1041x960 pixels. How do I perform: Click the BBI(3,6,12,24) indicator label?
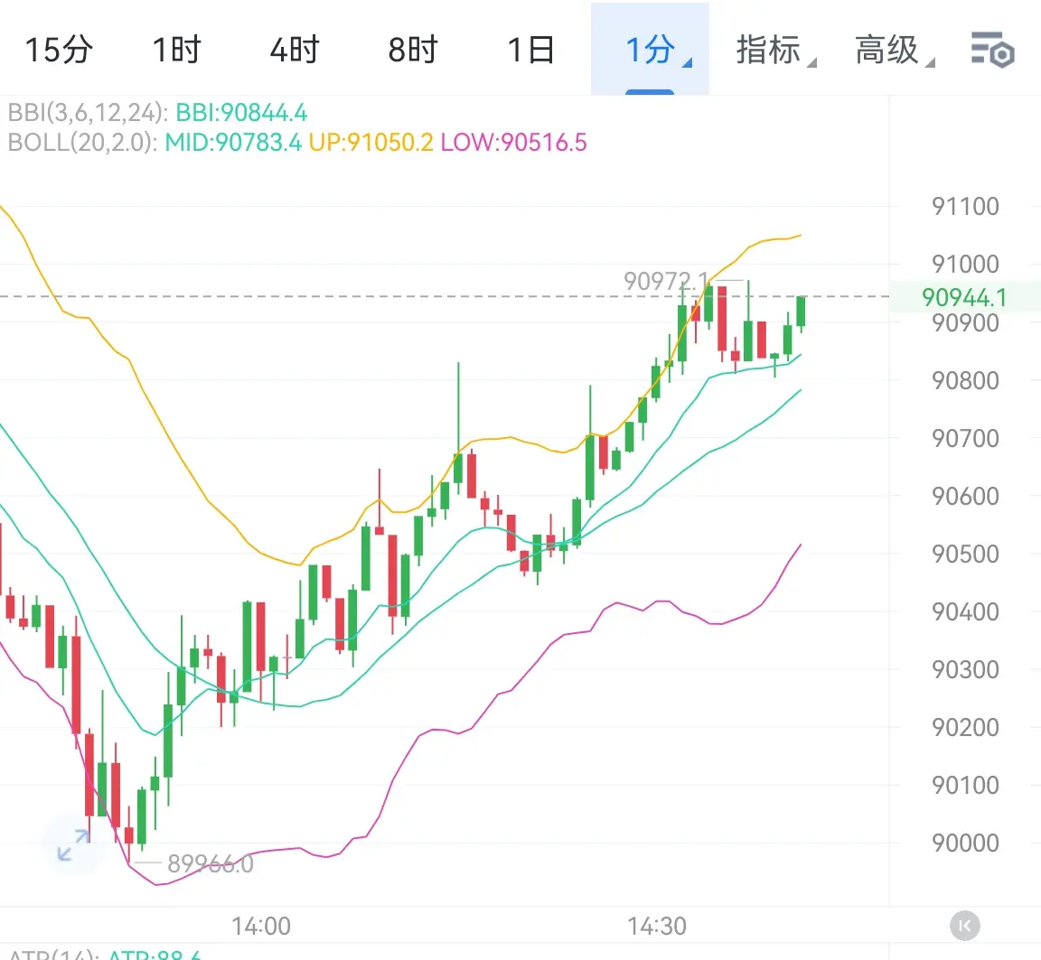(x=89, y=113)
